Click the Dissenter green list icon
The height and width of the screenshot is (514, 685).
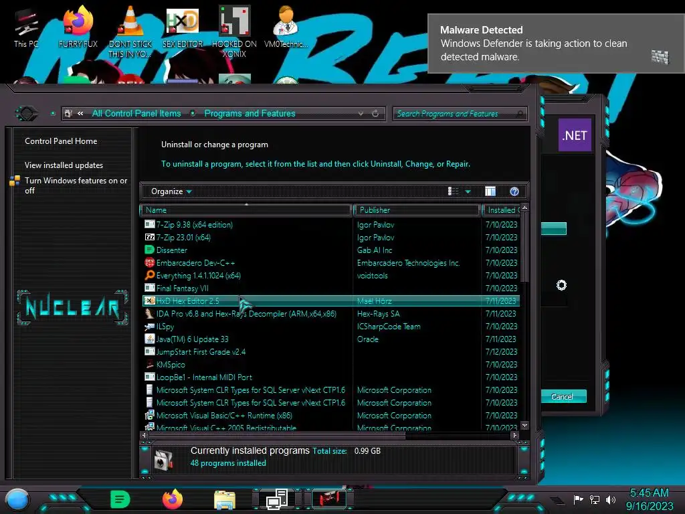(x=149, y=250)
